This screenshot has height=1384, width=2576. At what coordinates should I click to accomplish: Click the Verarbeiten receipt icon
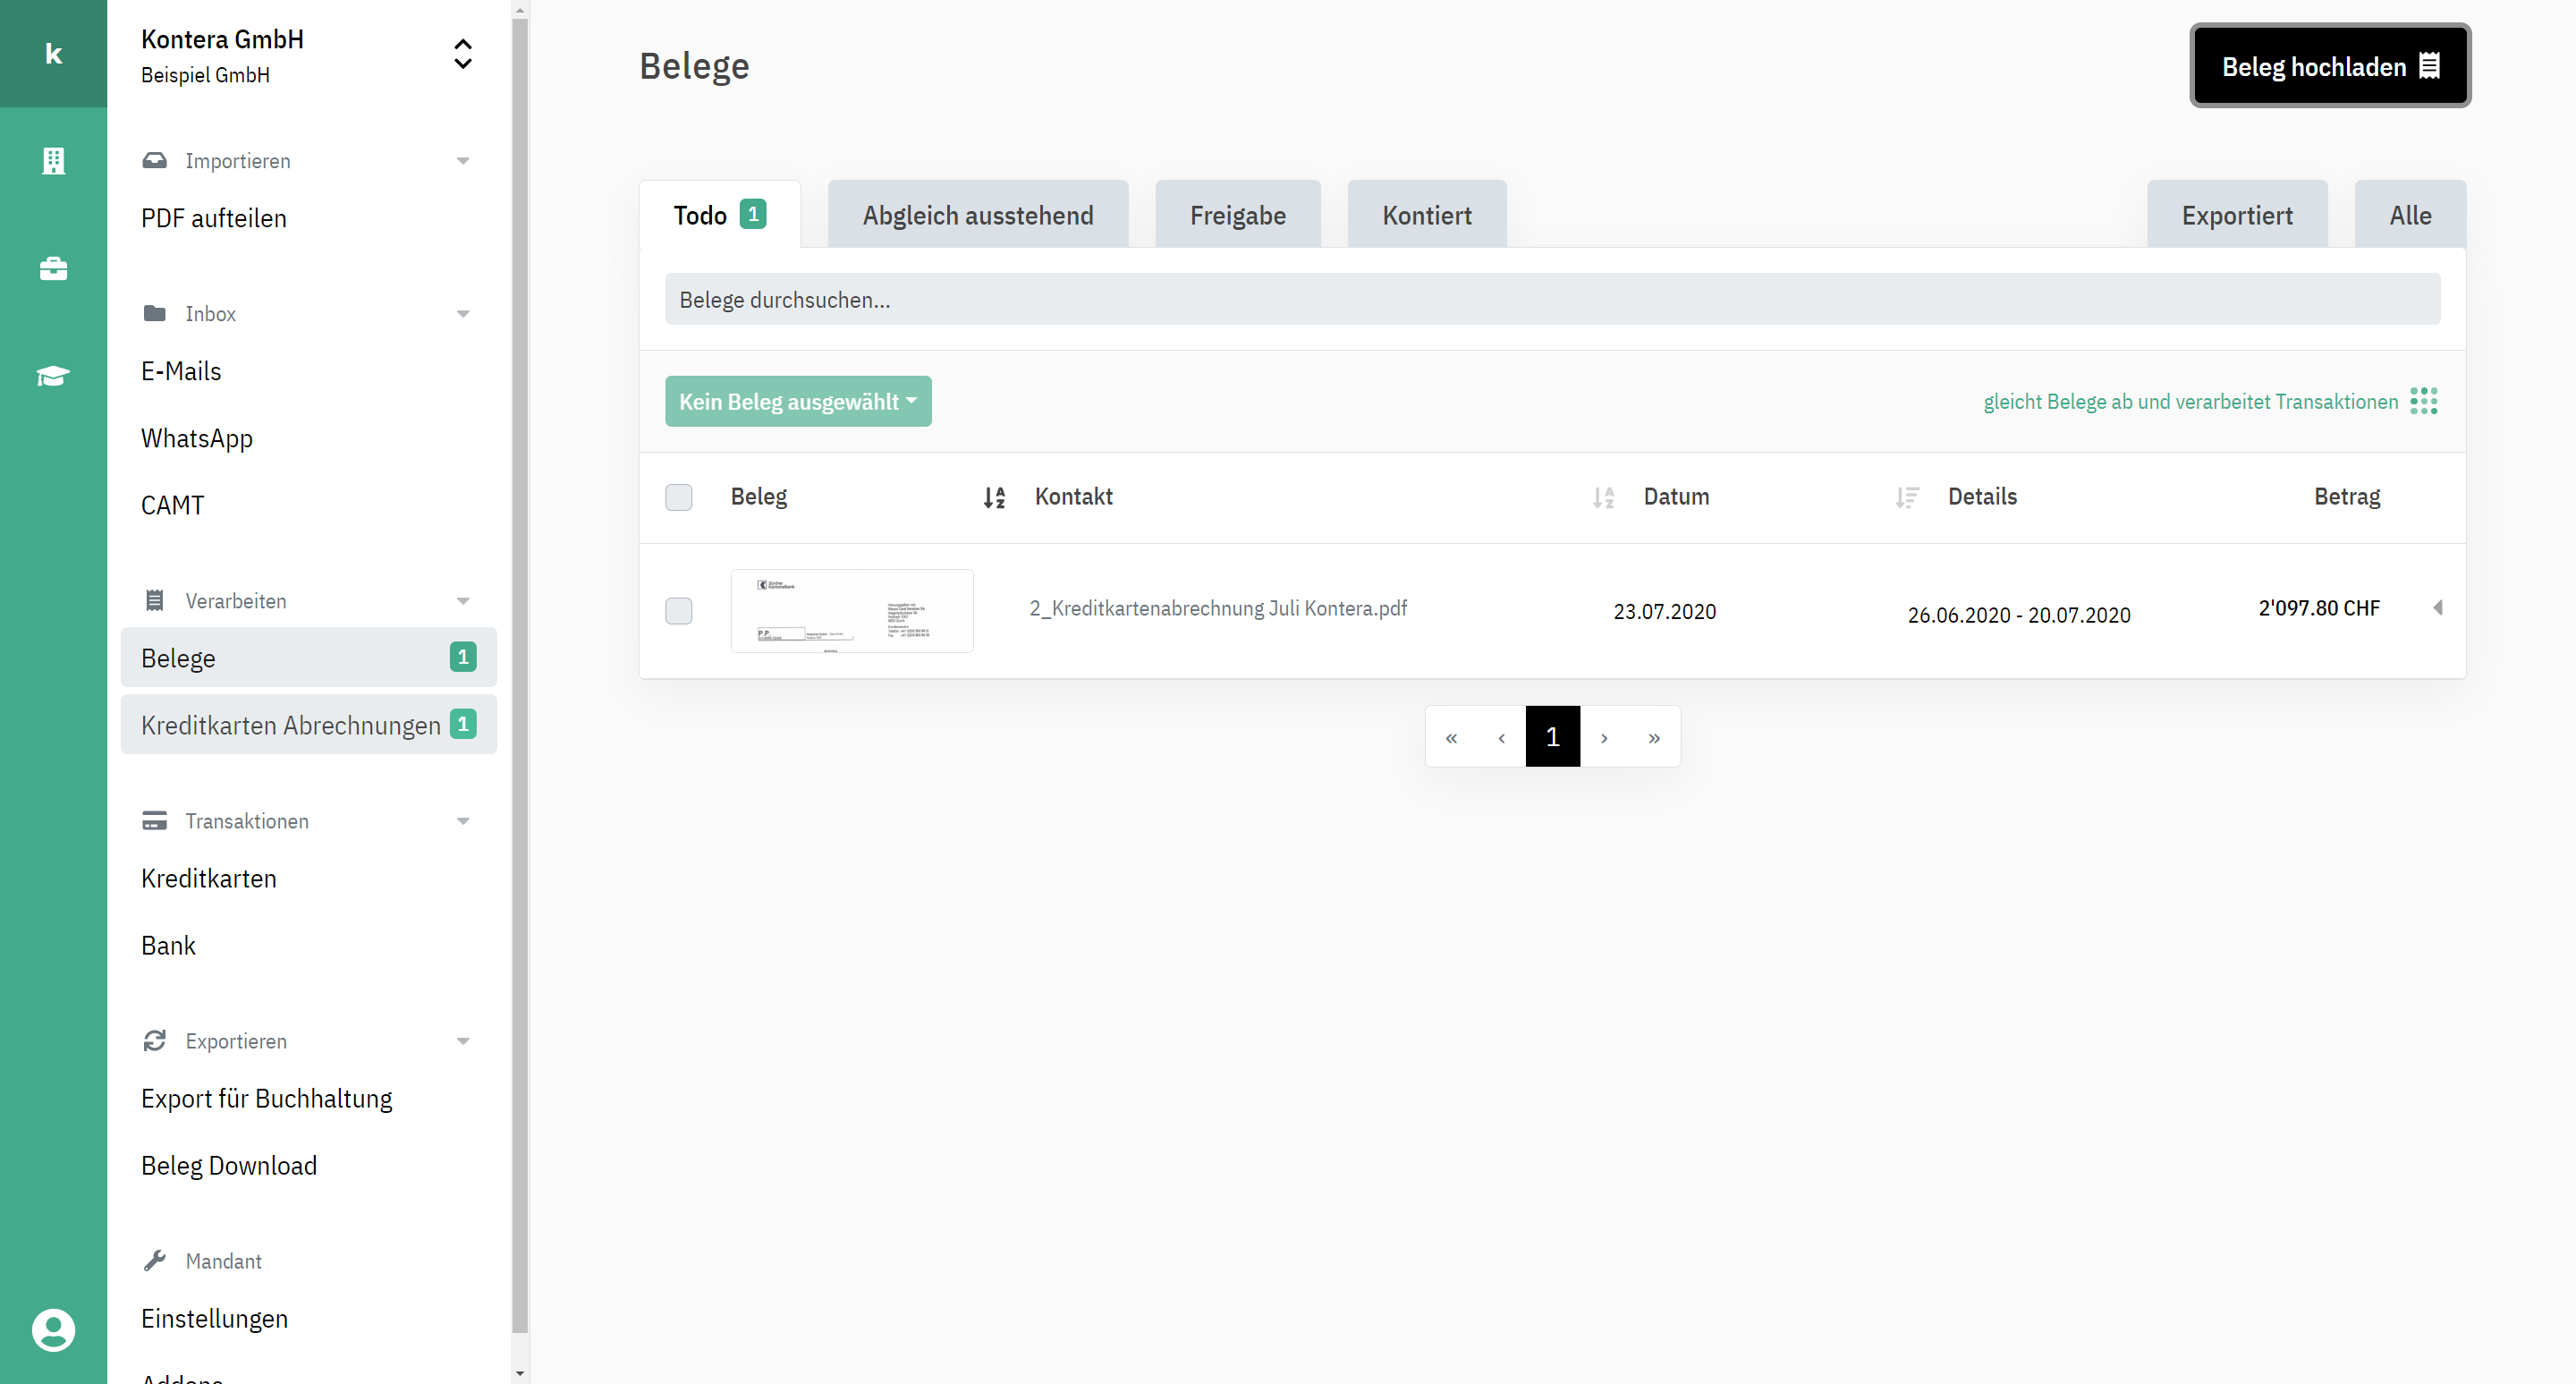[x=154, y=600]
